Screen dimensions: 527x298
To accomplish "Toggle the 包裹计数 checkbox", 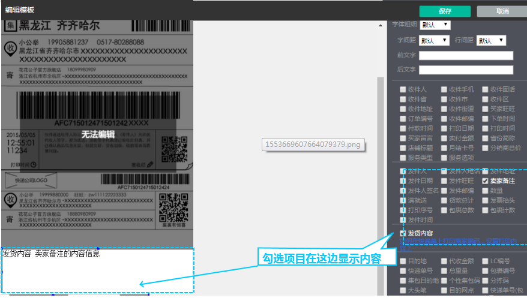I will (485, 210).
